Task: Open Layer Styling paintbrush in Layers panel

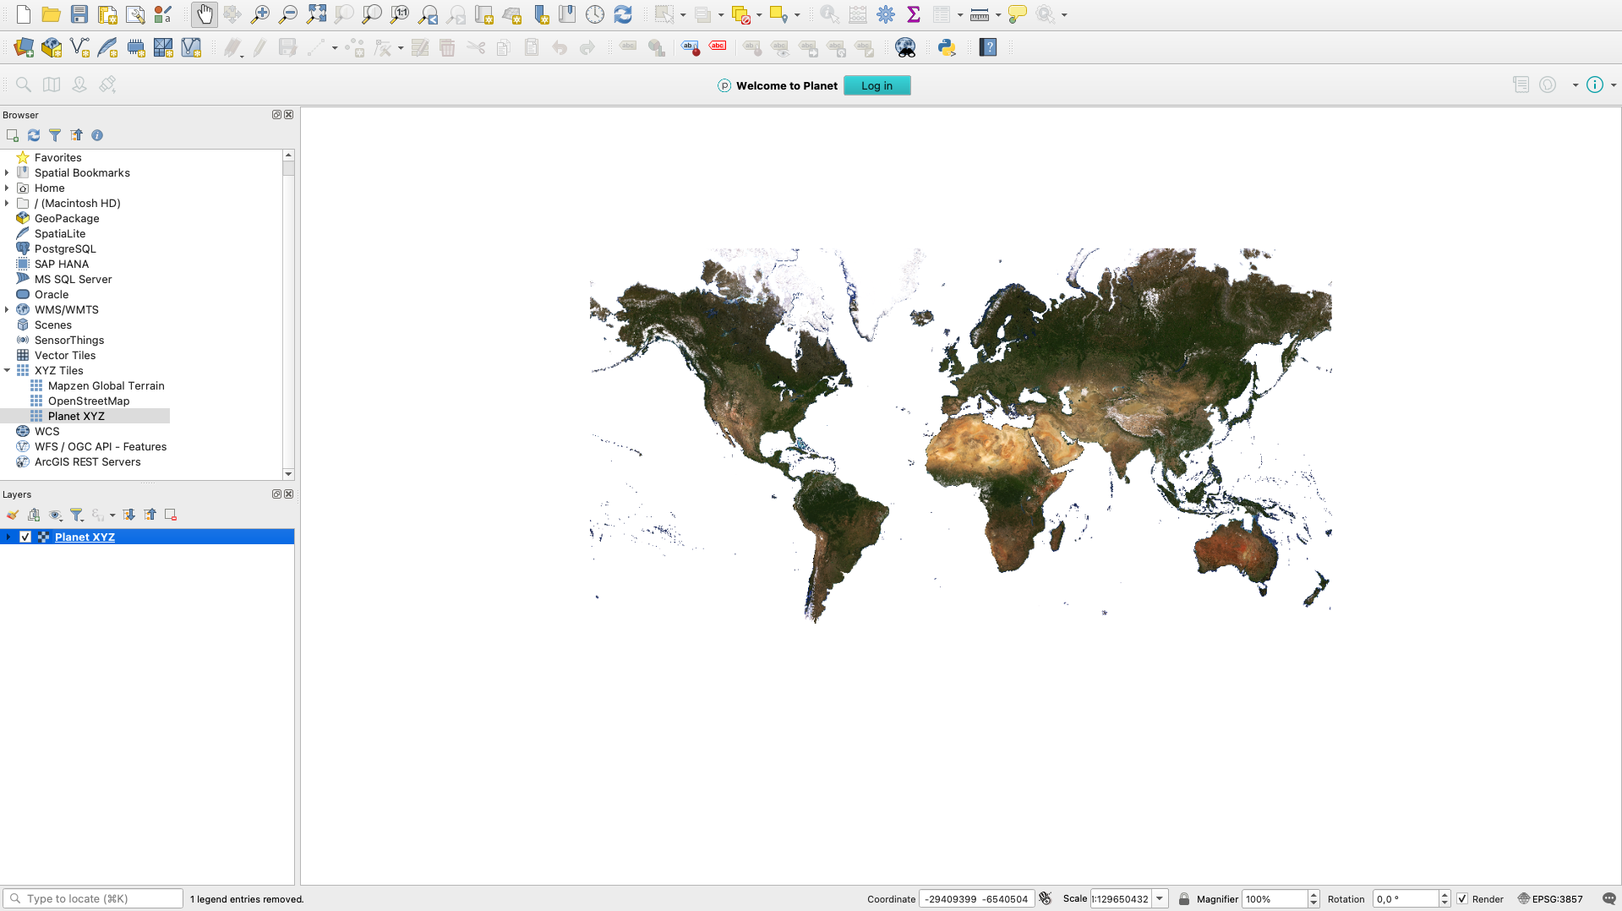Action: click(x=13, y=515)
